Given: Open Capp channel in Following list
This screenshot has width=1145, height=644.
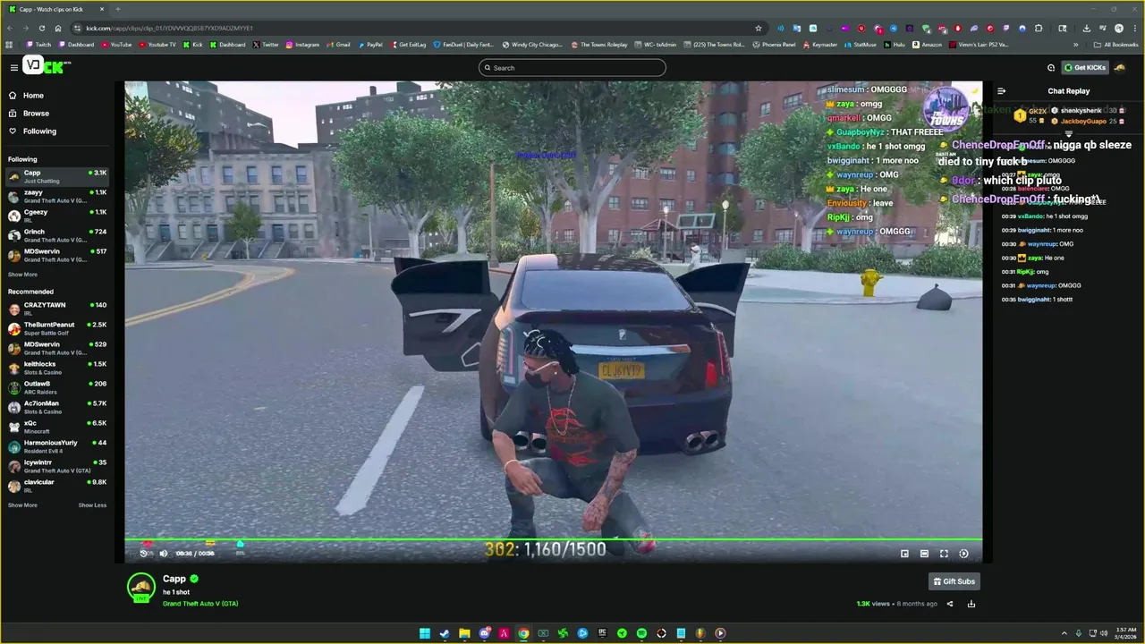Looking at the screenshot, I should point(57,176).
